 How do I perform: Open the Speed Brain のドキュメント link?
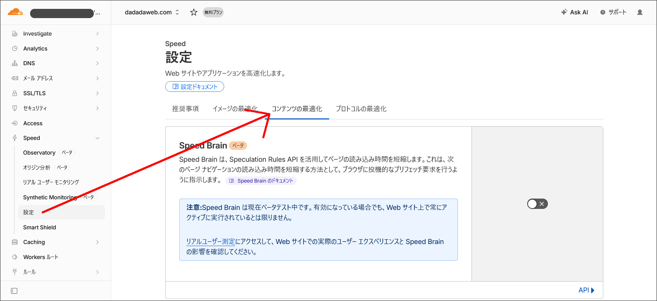point(261,181)
